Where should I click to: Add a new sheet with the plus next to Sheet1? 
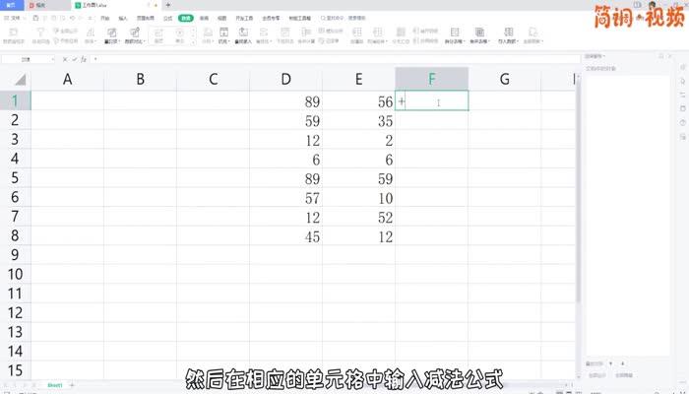(x=72, y=384)
